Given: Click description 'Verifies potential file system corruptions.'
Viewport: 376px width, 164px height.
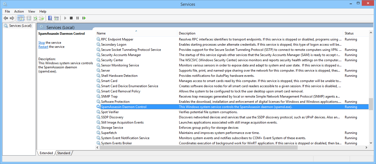Looking at the screenshot, I should [208, 112].
